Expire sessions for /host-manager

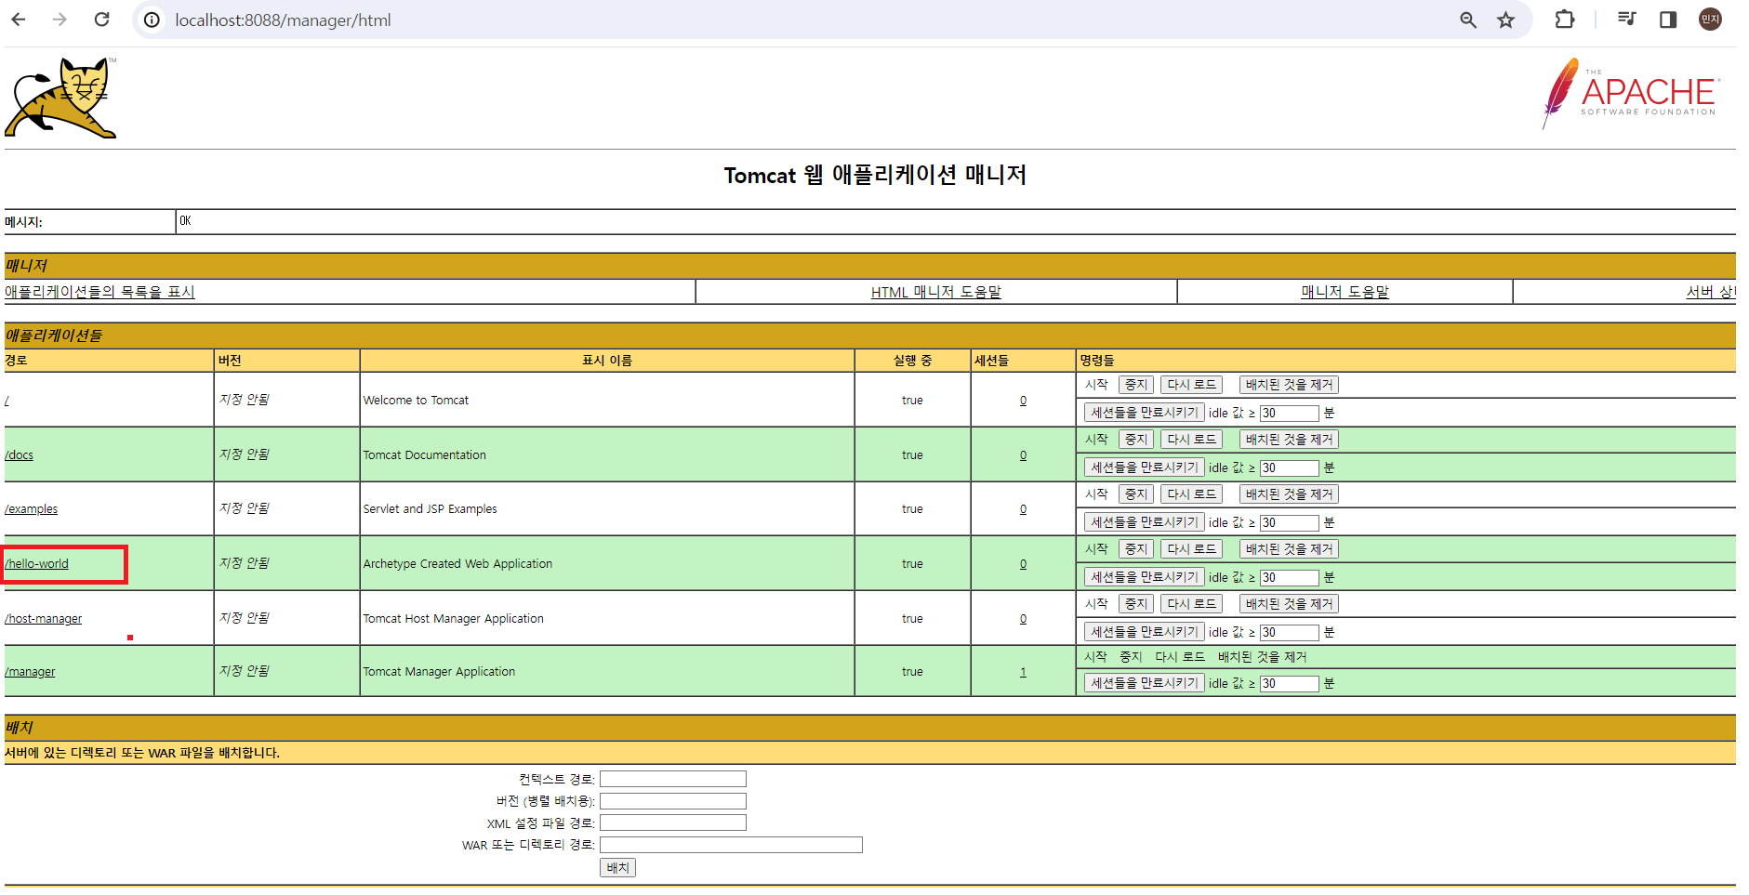click(x=1144, y=632)
